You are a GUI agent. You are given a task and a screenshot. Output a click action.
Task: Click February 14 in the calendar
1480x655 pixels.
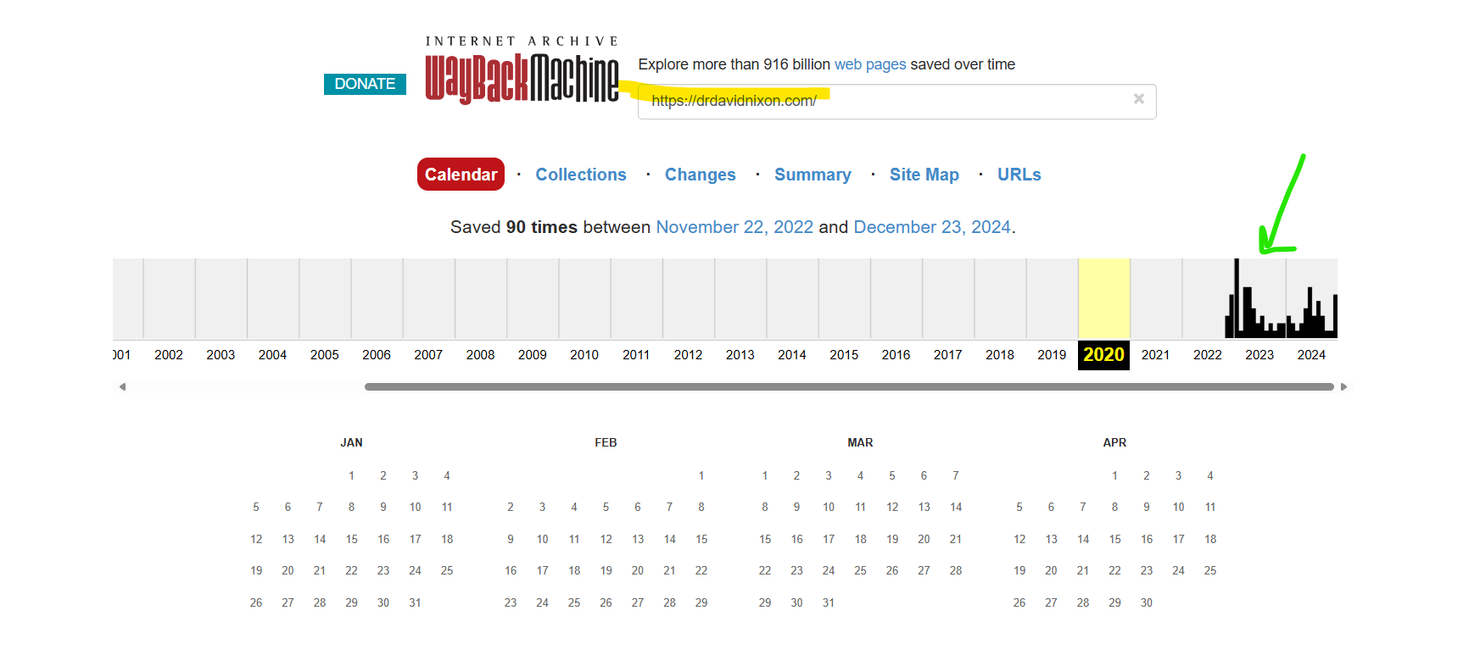[x=669, y=539]
